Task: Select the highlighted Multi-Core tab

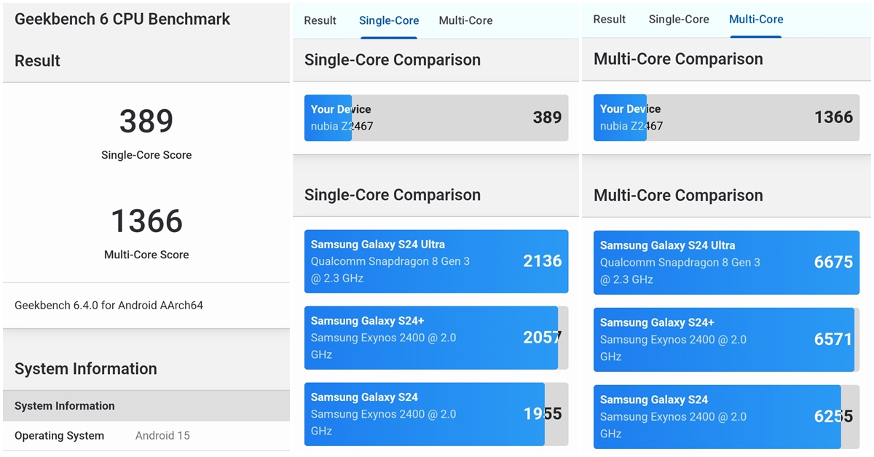Action: point(756,20)
